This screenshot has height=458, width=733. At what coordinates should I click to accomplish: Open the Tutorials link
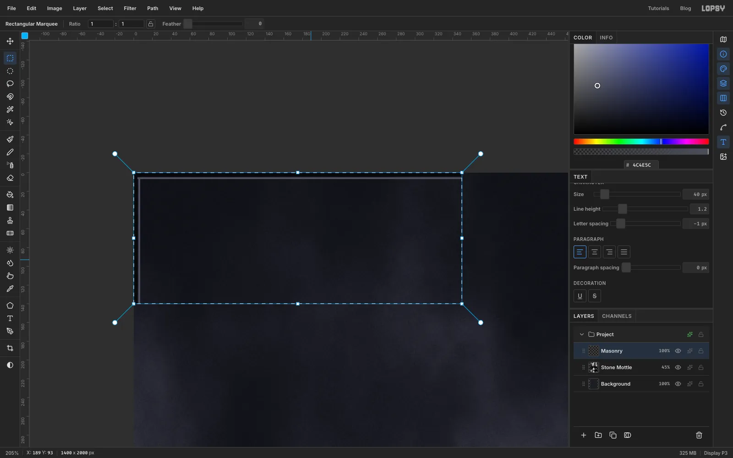tap(658, 8)
